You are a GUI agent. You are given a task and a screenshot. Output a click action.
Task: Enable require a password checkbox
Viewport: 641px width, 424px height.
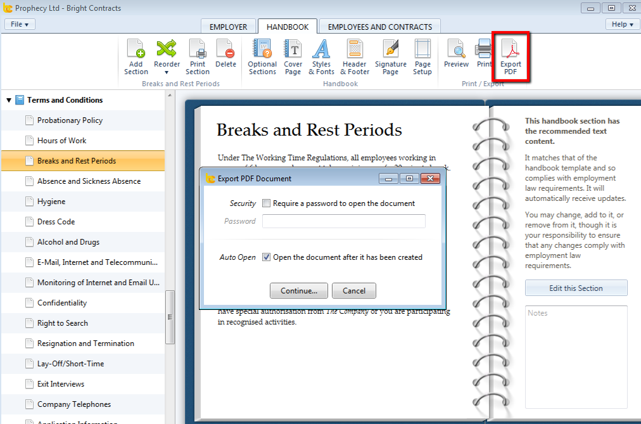[x=266, y=203]
